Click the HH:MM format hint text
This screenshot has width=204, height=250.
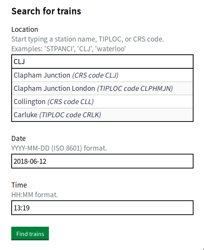click(35, 194)
